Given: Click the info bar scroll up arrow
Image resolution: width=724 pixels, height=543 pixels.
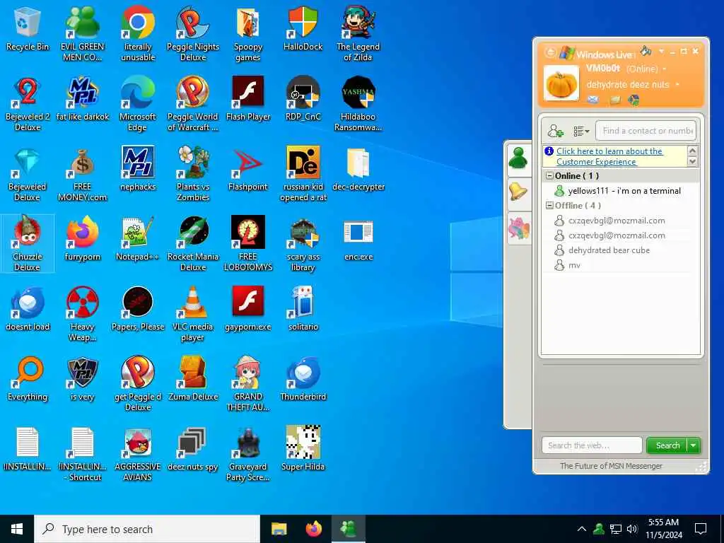Looking at the screenshot, I should (x=692, y=151).
